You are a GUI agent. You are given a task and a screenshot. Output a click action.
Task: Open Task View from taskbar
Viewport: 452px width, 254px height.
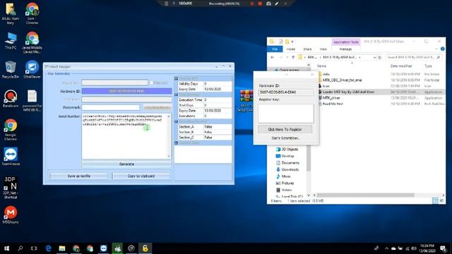coord(34,248)
